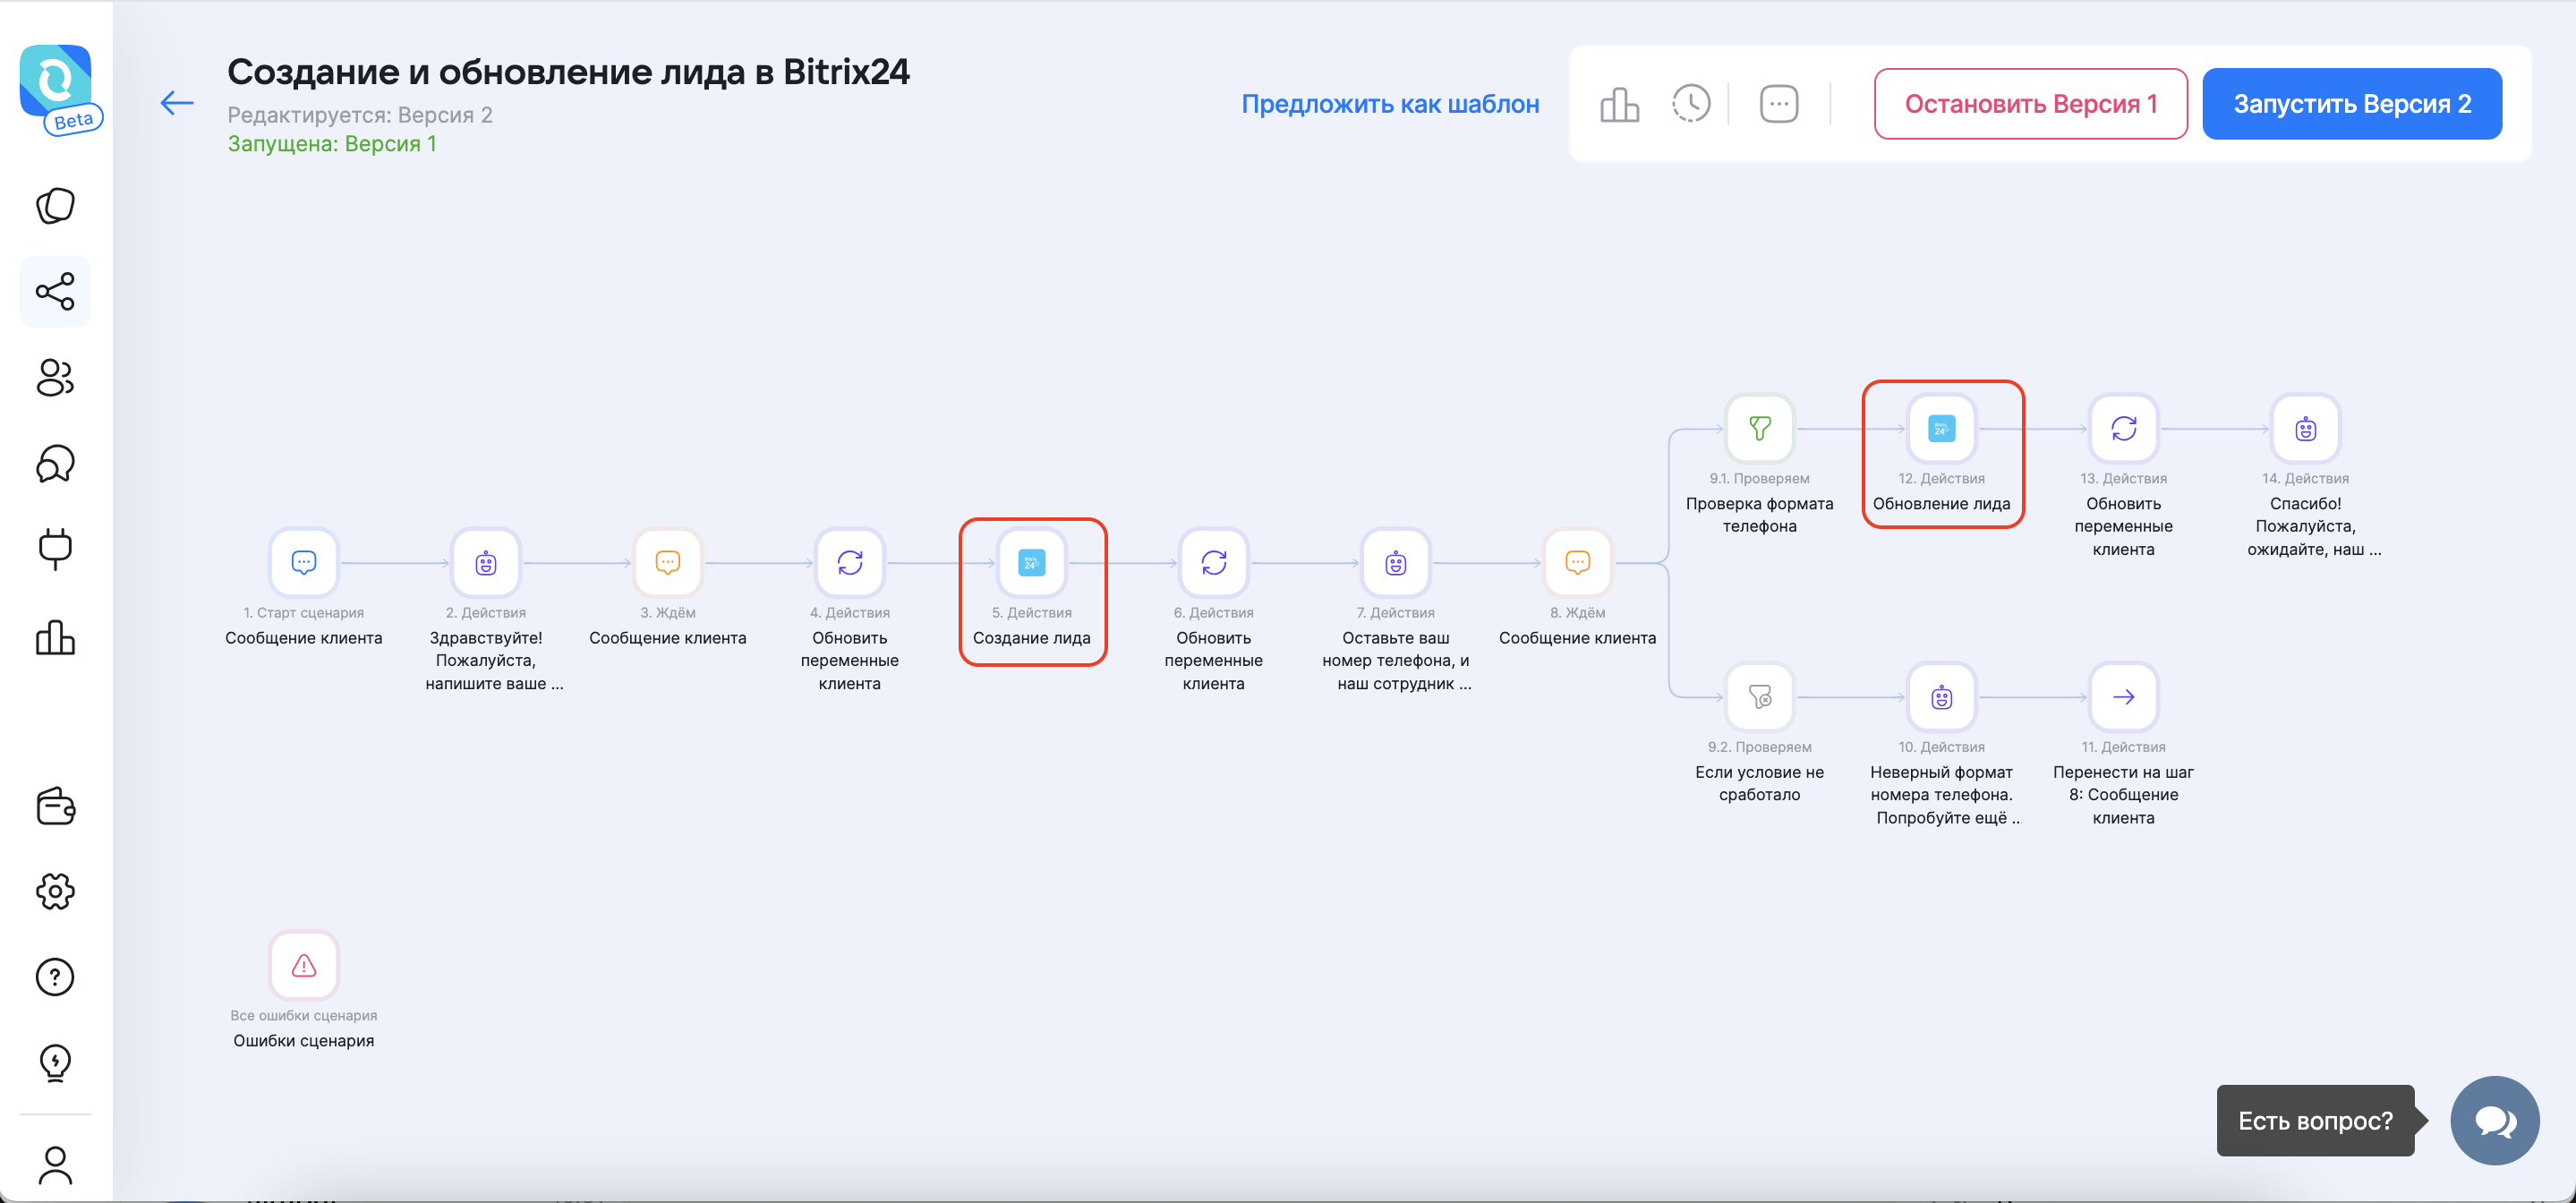Viewport: 2576px width, 1203px height.
Task: Open version history clock icon
Action: [x=1691, y=104]
